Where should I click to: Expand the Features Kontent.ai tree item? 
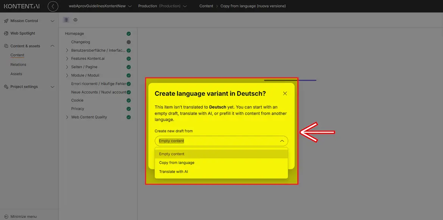click(x=67, y=58)
